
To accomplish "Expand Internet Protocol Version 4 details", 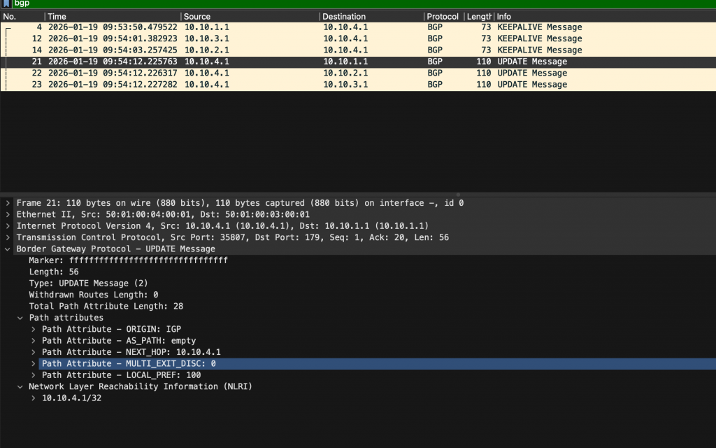I will click(x=8, y=226).
